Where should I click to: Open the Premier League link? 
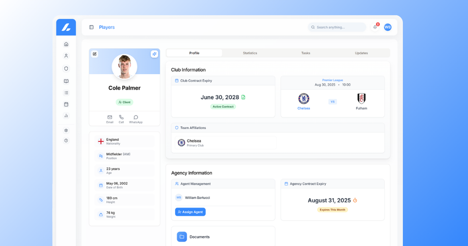(x=332, y=80)
